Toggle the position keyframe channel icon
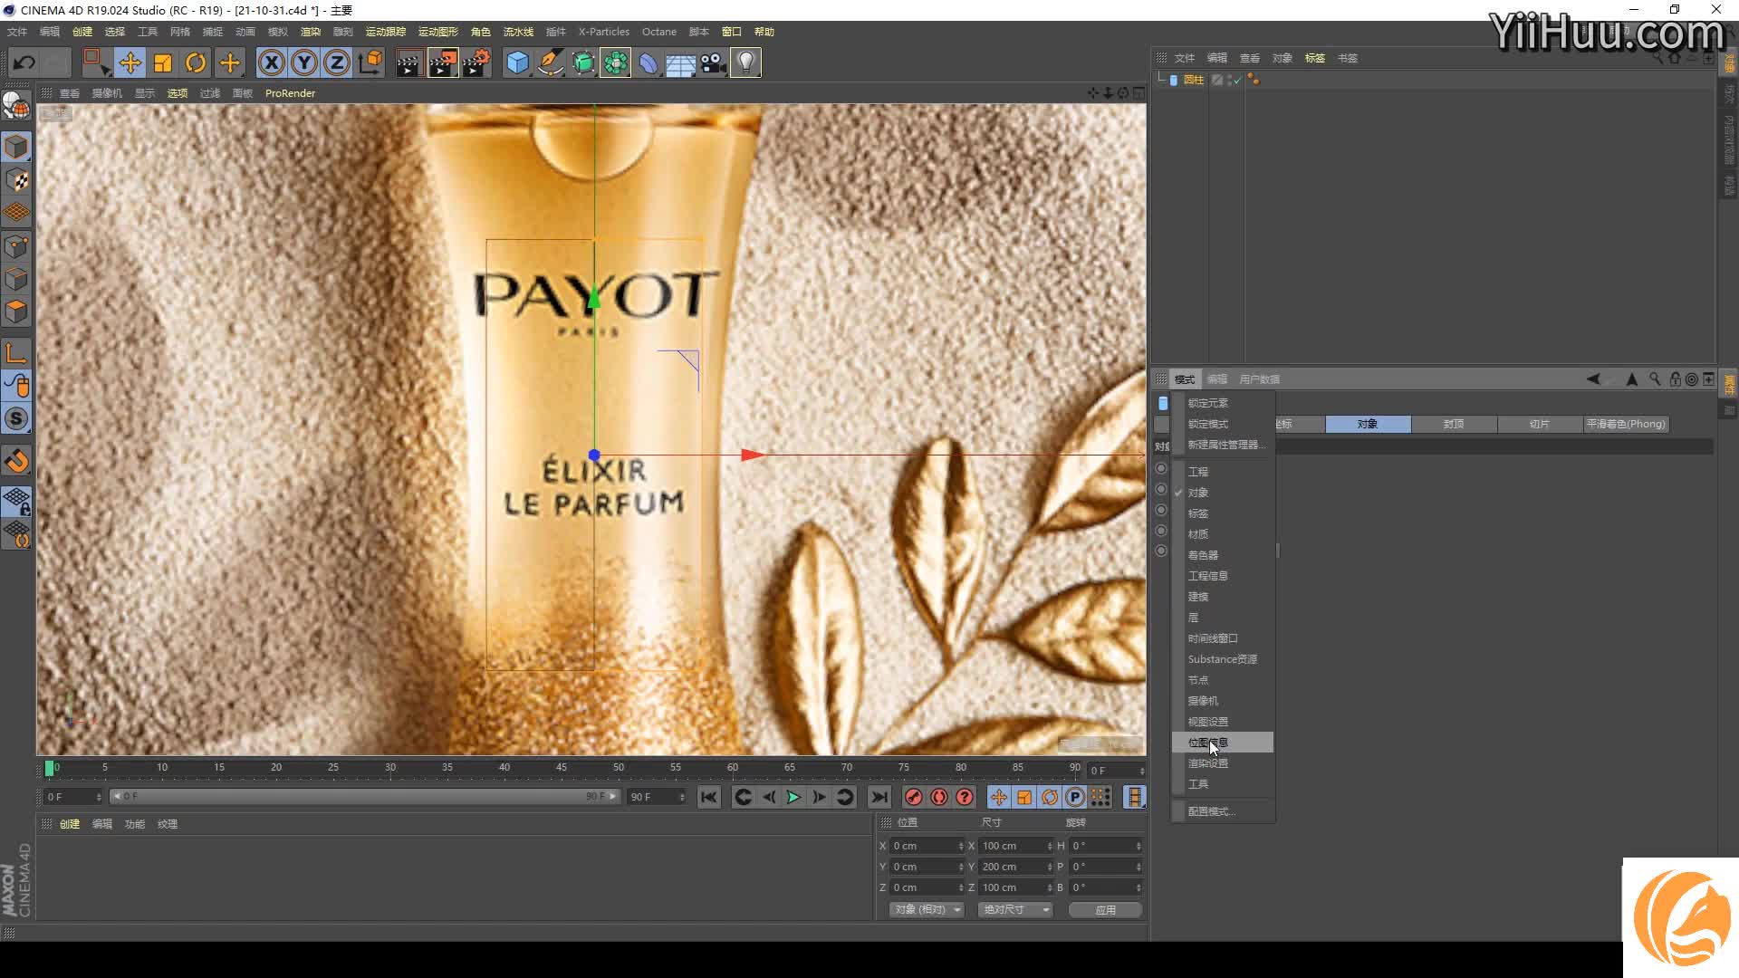This screenshot has height=978, width=1739. pos(998,797)
